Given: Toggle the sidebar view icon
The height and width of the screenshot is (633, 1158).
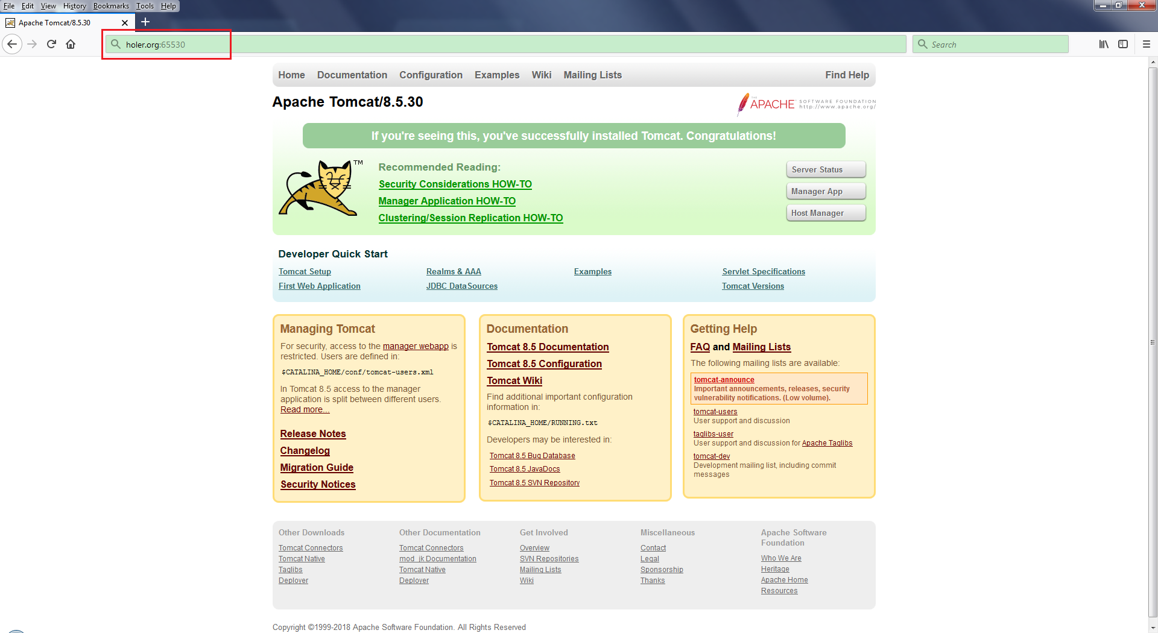Looking at the screenshot, I should (1123, 44).
